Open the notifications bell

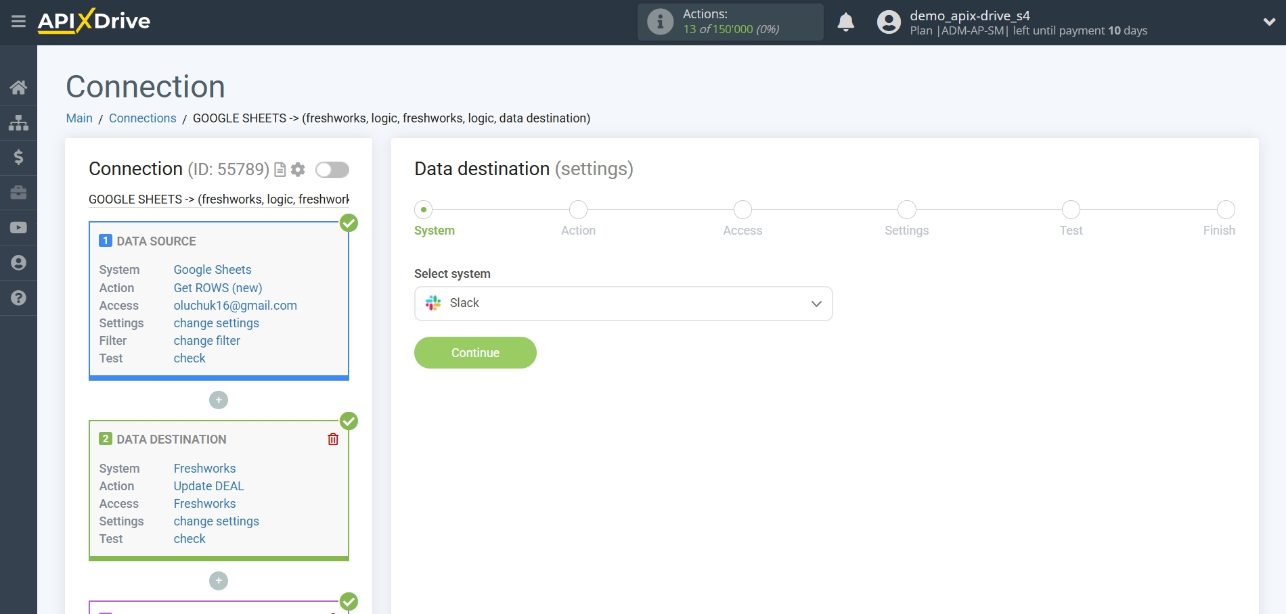coord(845,22)
